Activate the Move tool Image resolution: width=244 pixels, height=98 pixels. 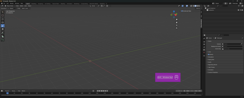[x=3, y=19]
